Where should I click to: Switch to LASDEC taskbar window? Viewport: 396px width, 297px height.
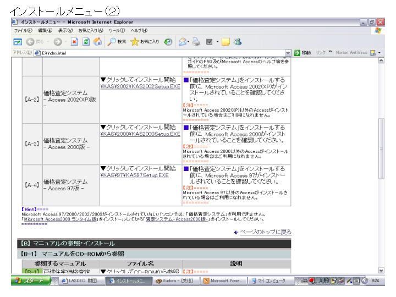pos(81,281)
